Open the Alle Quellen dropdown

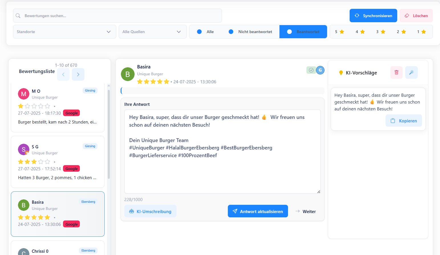pyautogui.click(x=153, y=32)
